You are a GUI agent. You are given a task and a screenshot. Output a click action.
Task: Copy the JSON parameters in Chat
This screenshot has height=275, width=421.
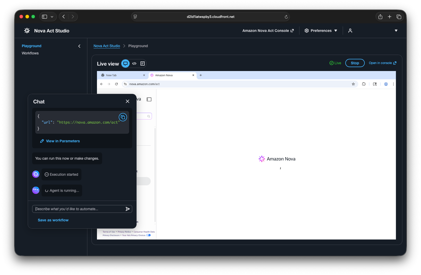(x=123, y=117)
